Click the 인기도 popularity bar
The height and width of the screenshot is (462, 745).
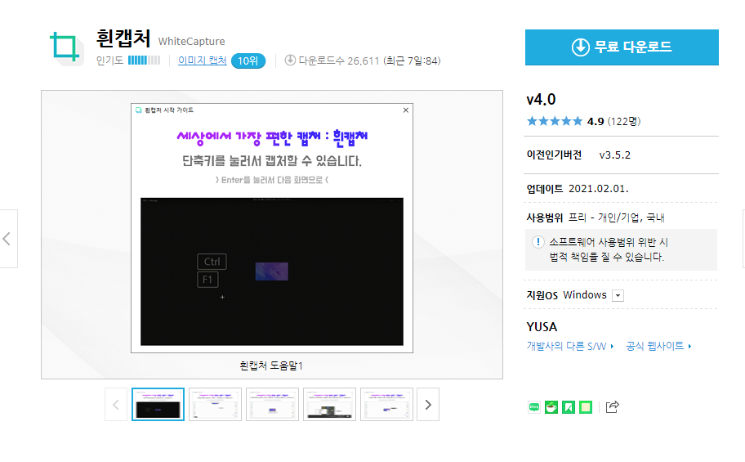coord(144,61)
